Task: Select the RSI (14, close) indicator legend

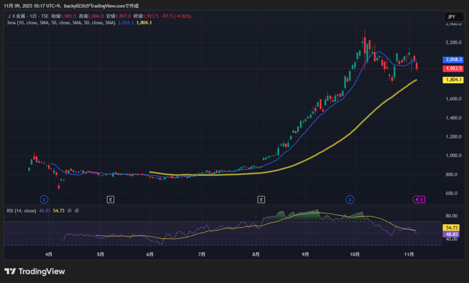Action: point(22,211)
